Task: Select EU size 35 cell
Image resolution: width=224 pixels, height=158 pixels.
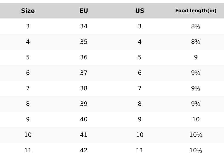Action: coord(84,42)
